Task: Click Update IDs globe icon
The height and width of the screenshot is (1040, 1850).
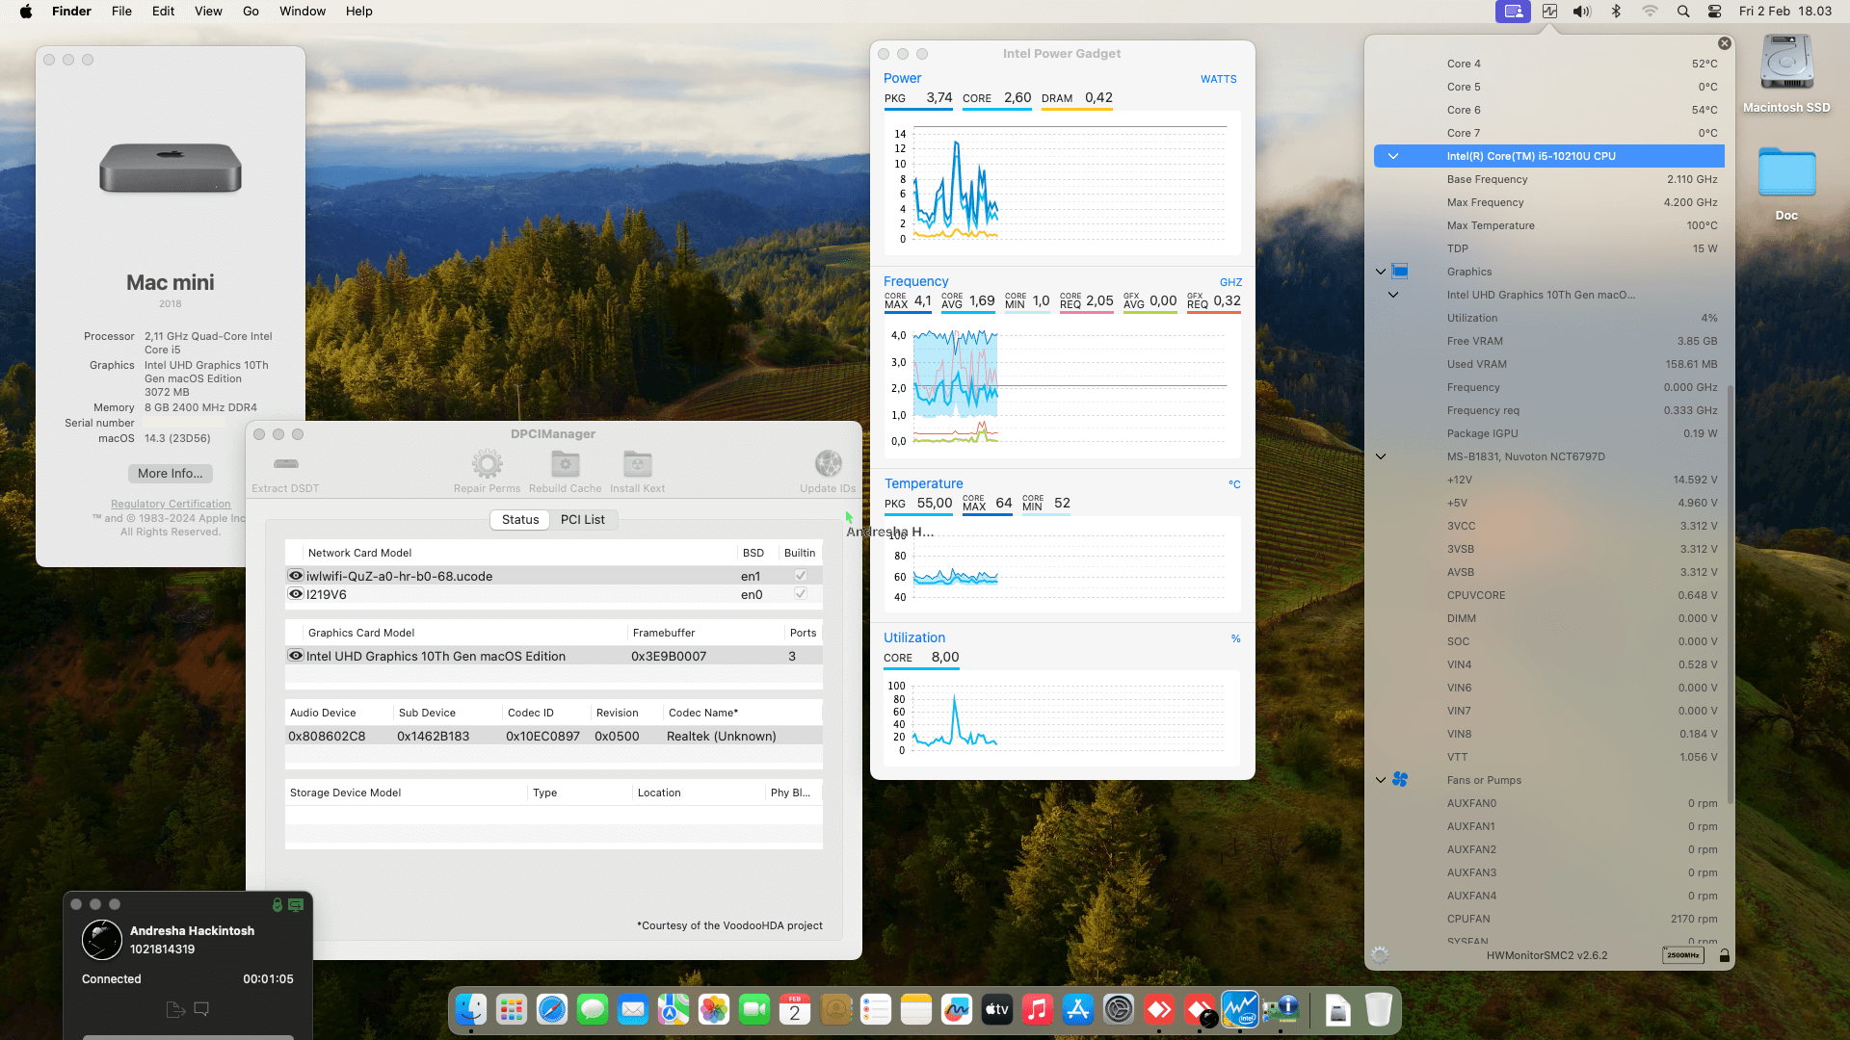Action: coord(828,464)
